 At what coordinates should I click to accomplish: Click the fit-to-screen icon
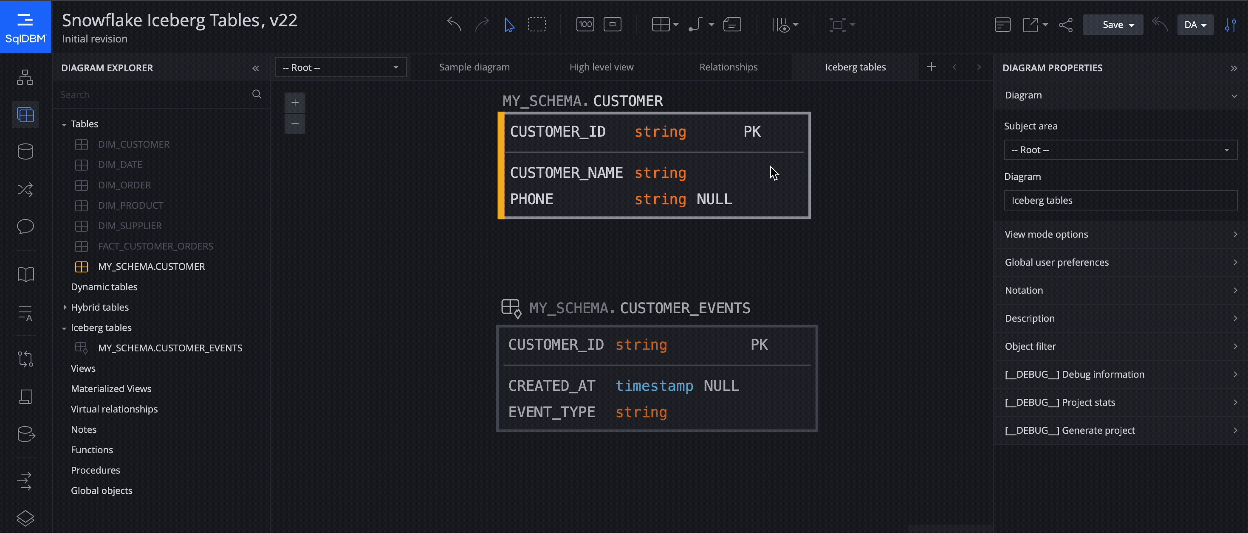(x=613, y=24)
